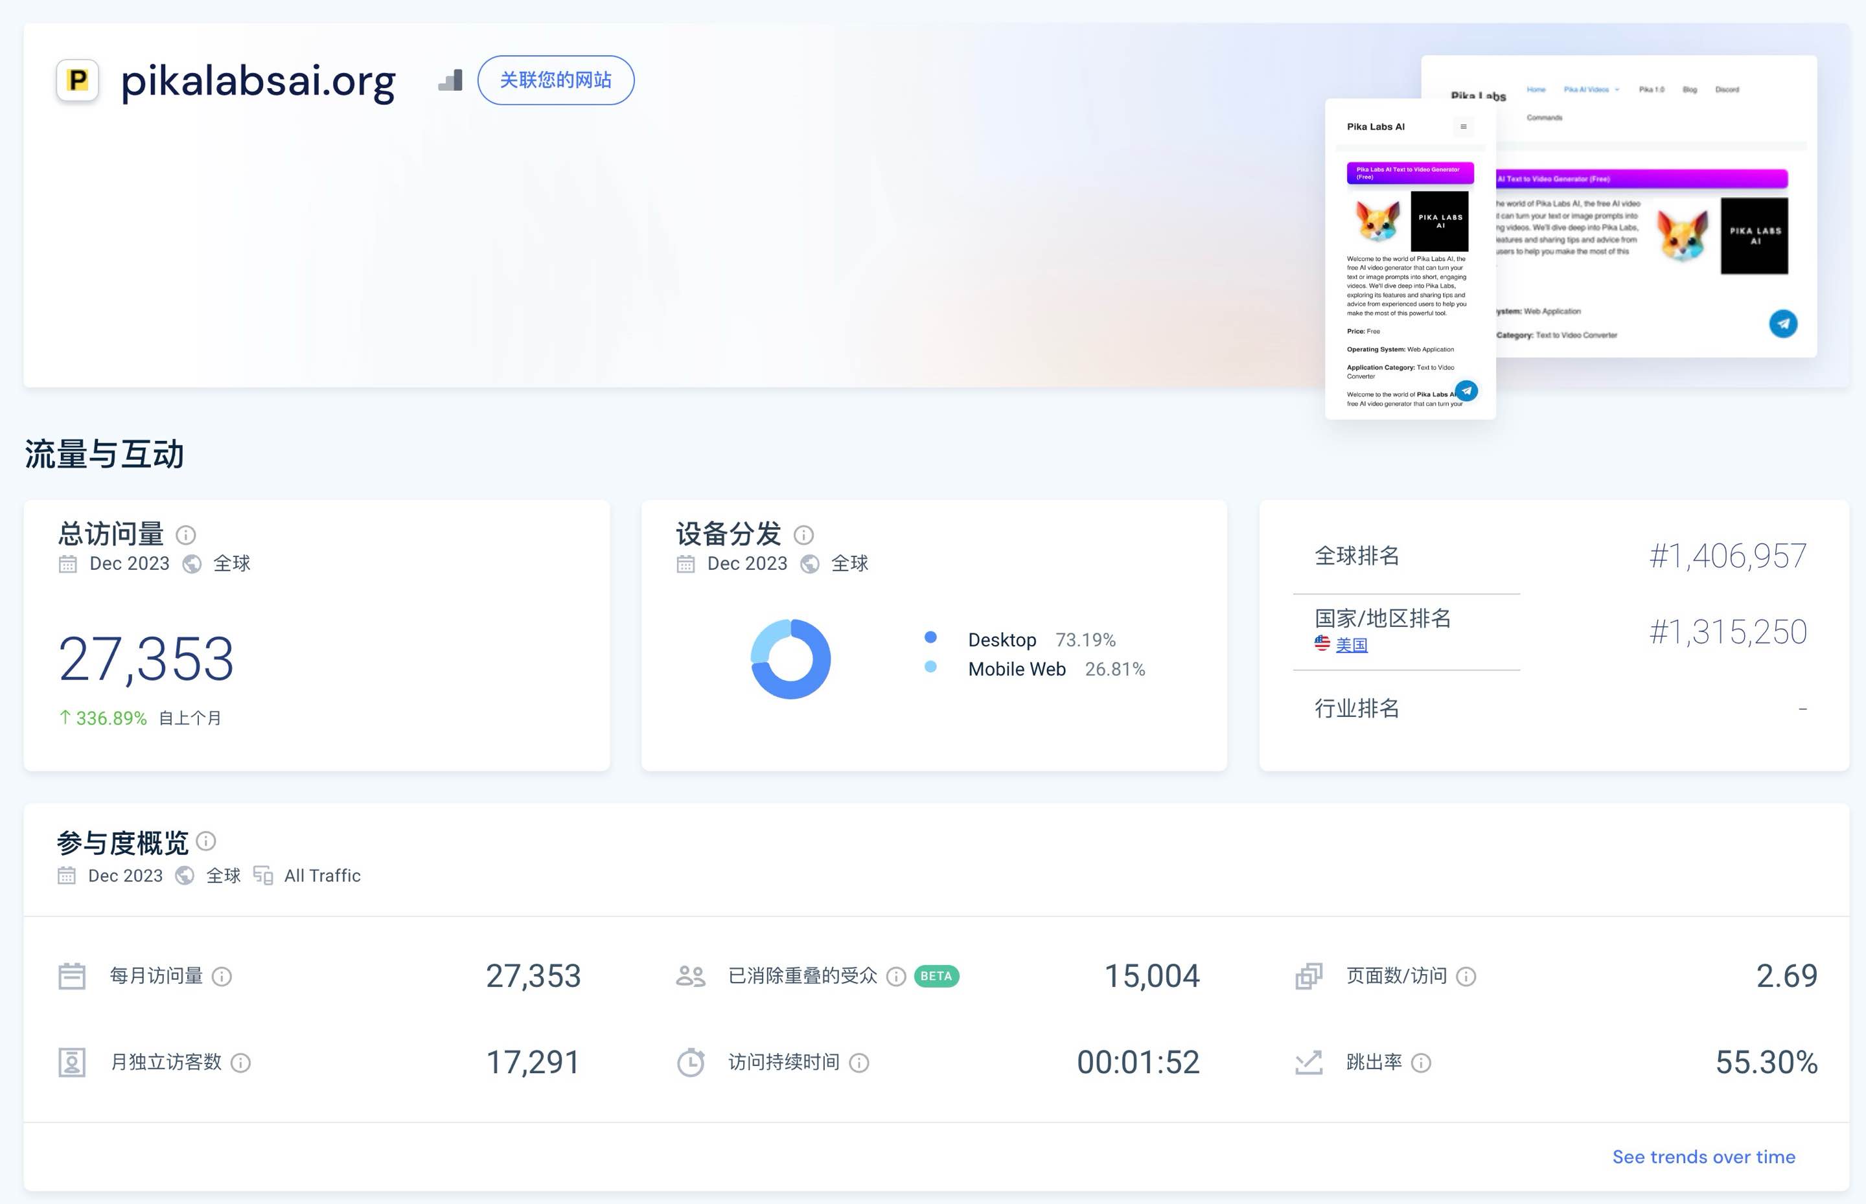The height and width of the screenshot is (1204, 1866).
Task: Click the Mobile Web 26.81% legend label
Action: tap(1057, 670)
